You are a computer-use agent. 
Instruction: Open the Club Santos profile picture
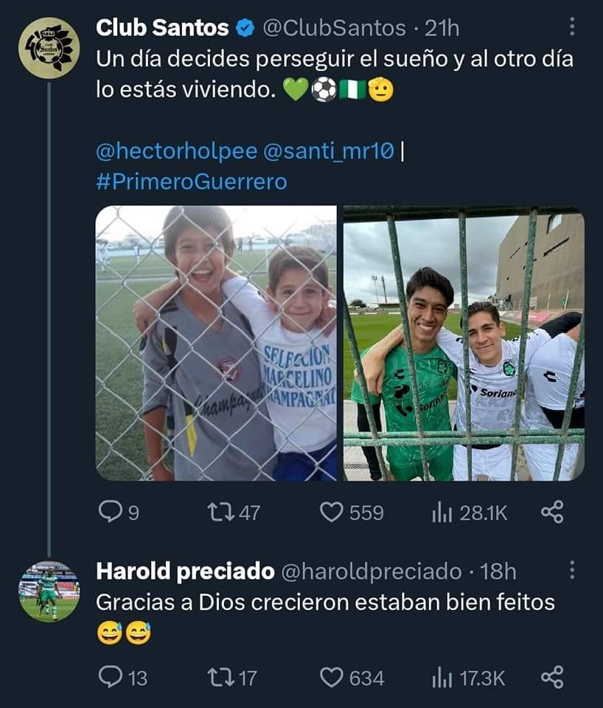[49, 47]
